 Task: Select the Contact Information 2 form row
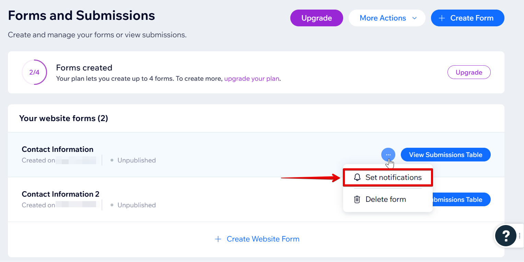[x=172, y=199]
